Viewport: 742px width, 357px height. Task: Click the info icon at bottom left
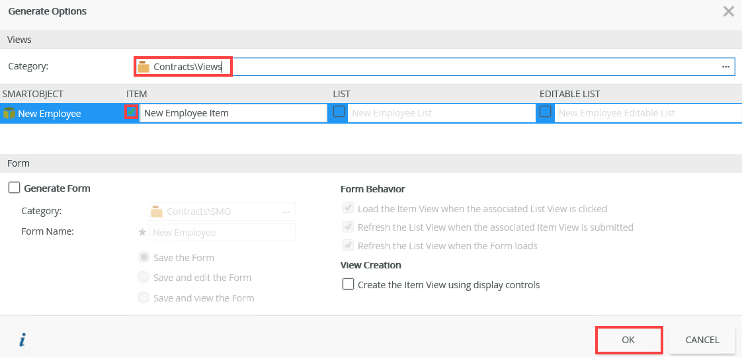(22, 340)
